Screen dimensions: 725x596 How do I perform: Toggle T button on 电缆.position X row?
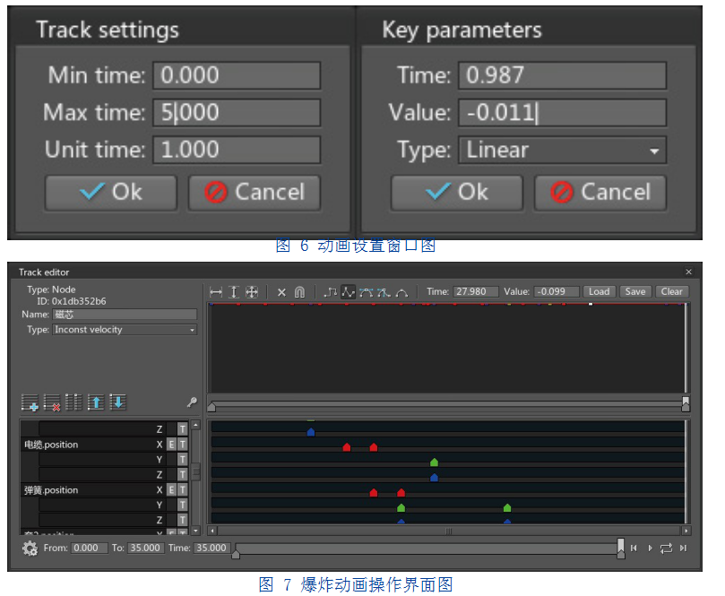coord(183,445)
